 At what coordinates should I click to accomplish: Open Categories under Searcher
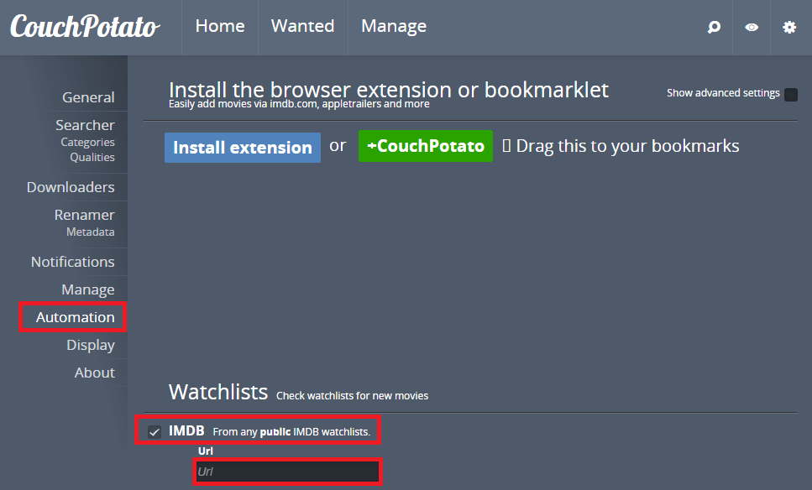tap(87, 143)
